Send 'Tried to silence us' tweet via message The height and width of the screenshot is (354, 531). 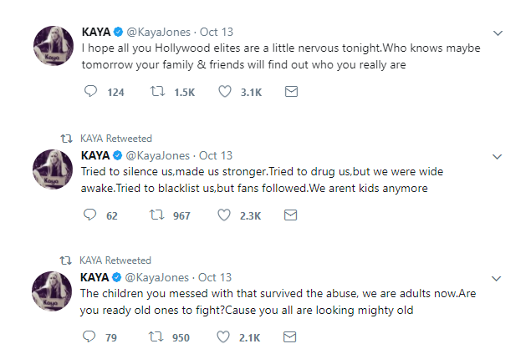pos(291,215)
